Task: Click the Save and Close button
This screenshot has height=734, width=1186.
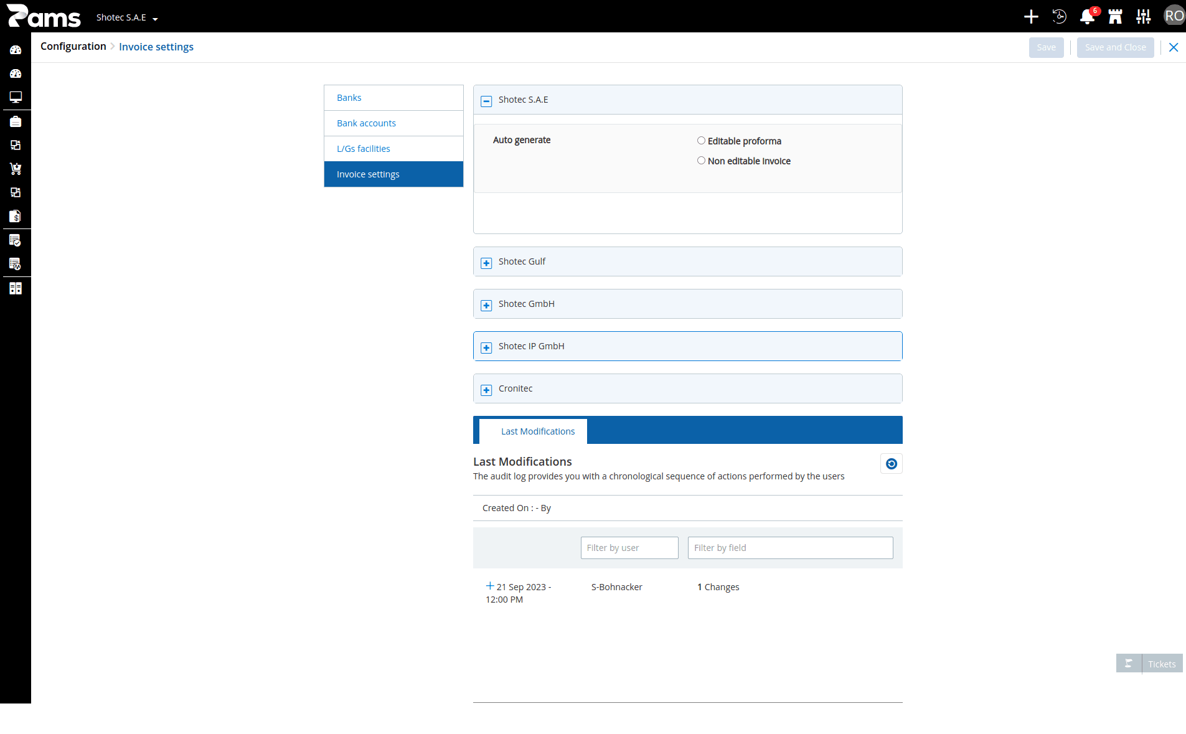Action: (1115, 47)
